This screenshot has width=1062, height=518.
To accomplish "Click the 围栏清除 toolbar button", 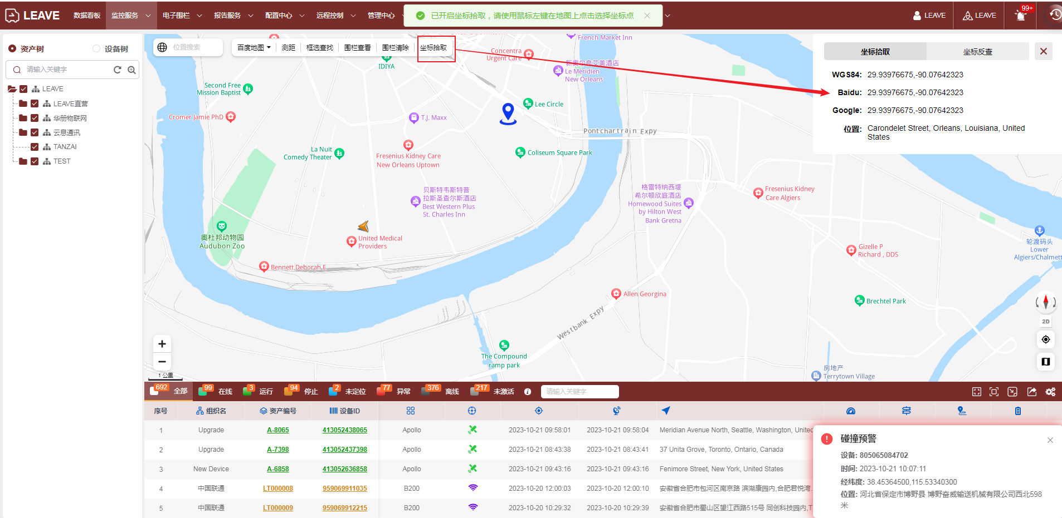I will coord(395,48).
